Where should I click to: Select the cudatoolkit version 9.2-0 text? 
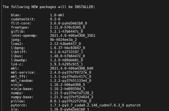point(55,19)
